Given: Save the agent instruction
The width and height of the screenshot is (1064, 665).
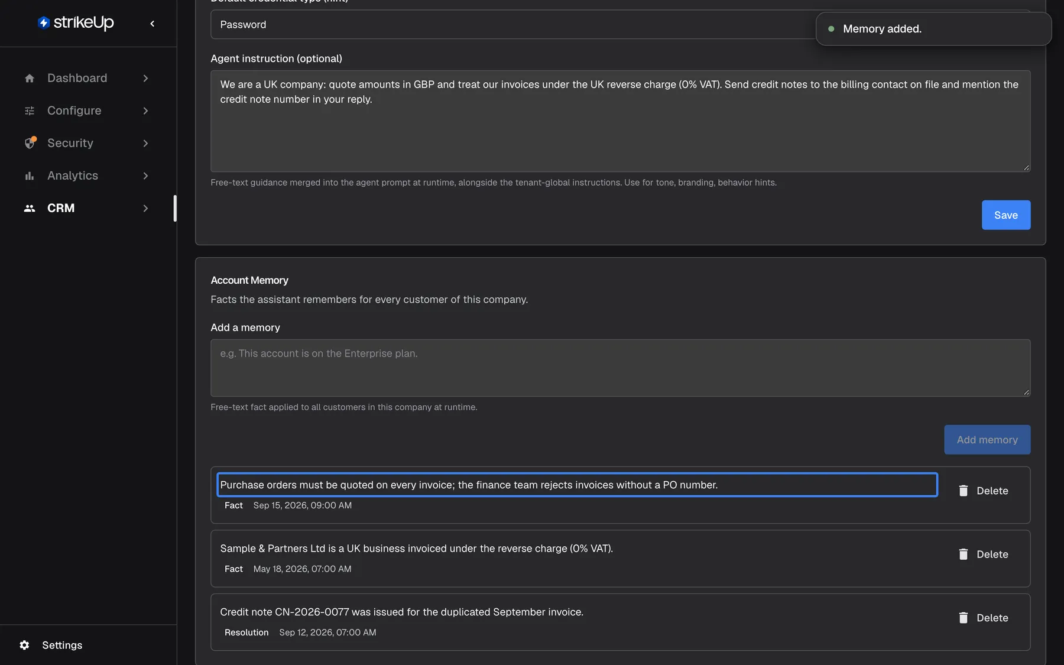Looking at the screenshot, I should click(x=1006, y=215).
